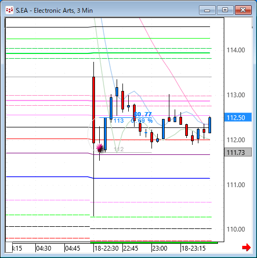
Task: Click the blue 113 order label
Action: tap(119, 121)
